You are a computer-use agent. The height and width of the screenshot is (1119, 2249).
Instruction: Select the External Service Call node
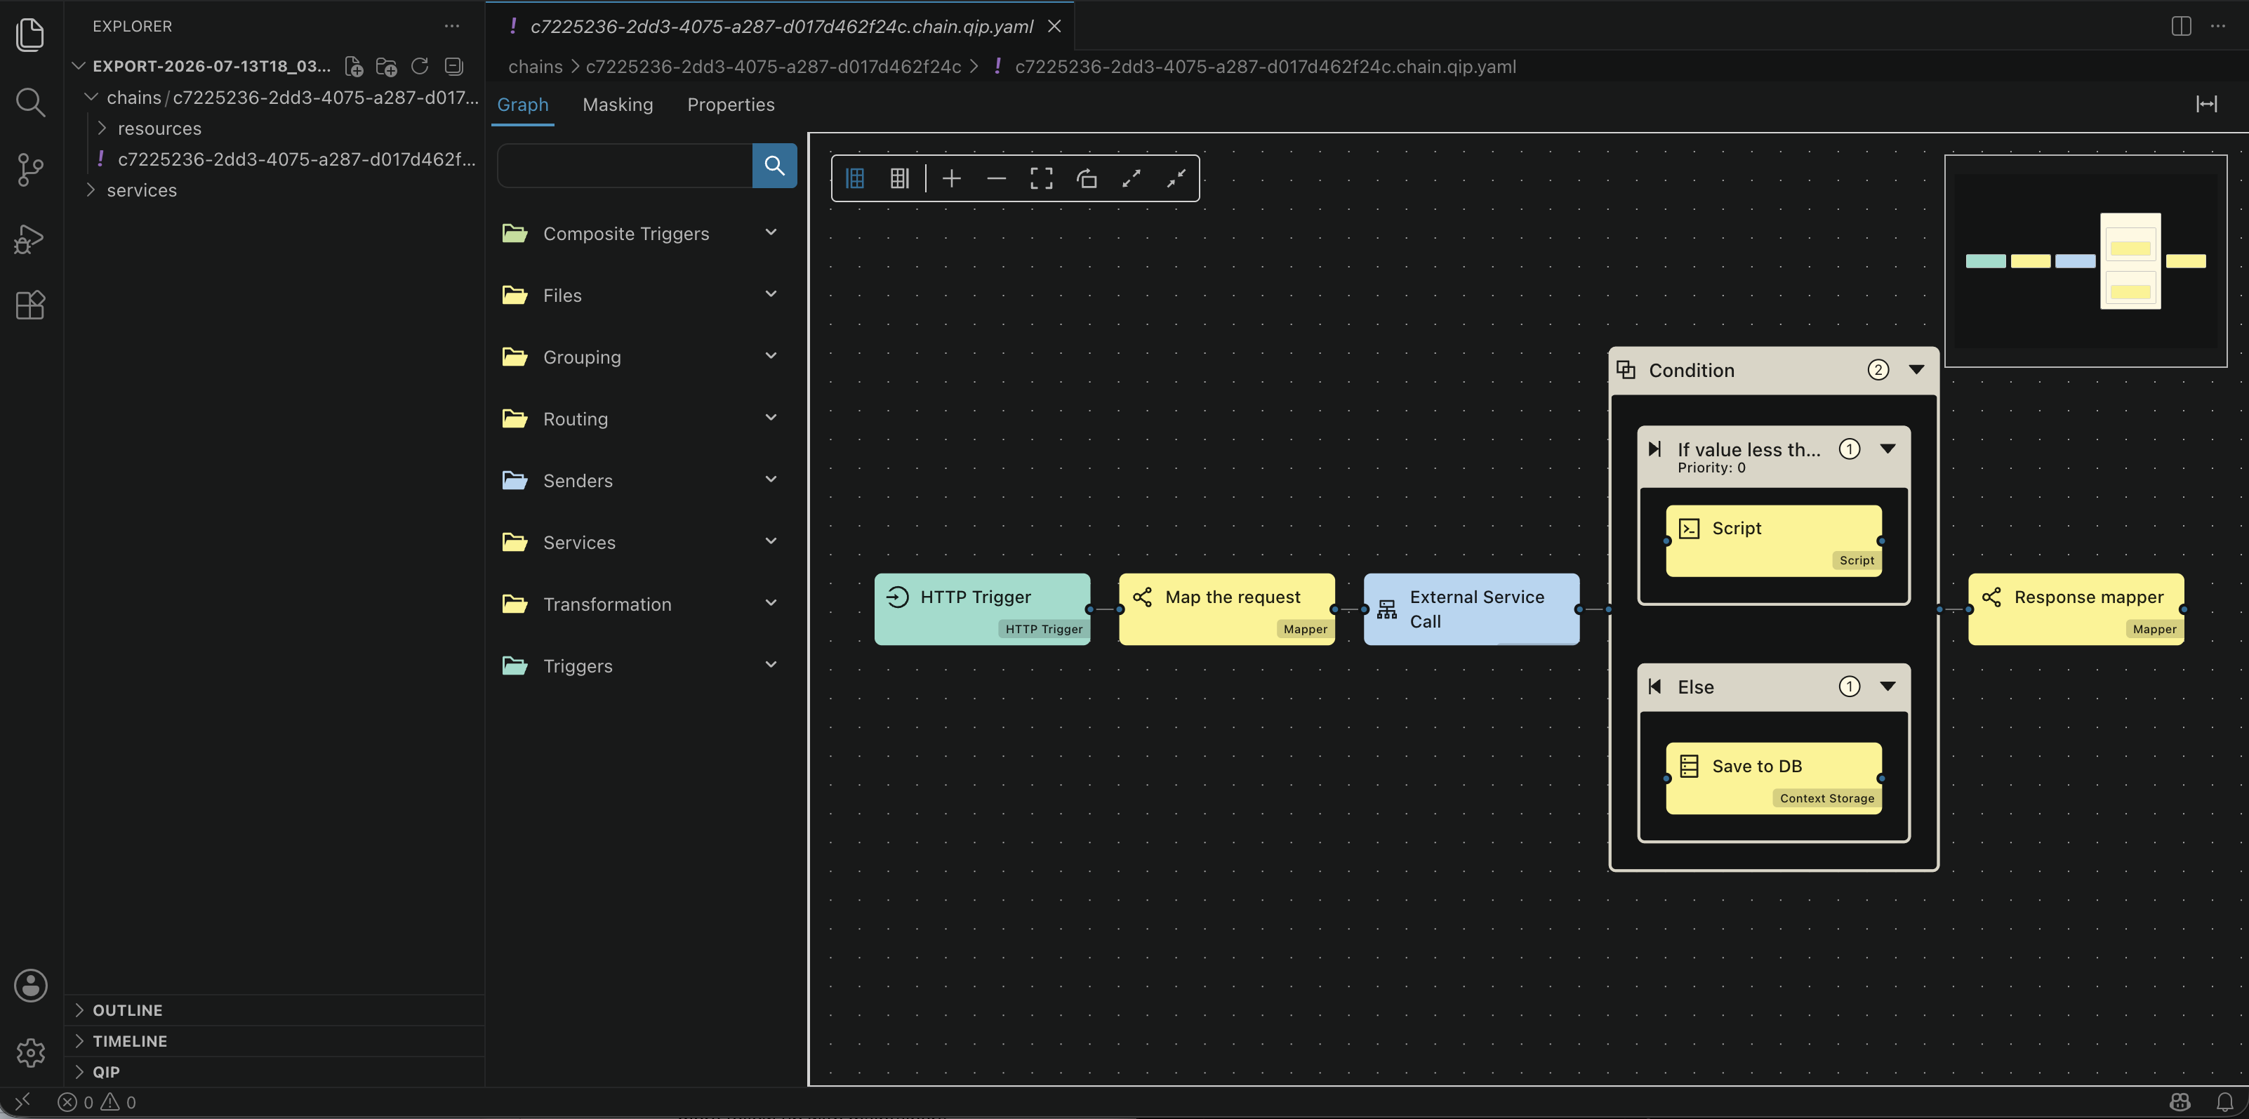[1471, 609]
